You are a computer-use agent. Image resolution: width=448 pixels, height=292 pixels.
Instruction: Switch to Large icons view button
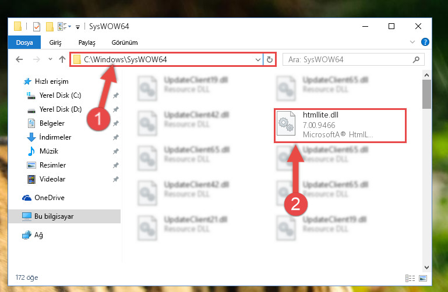423,278
